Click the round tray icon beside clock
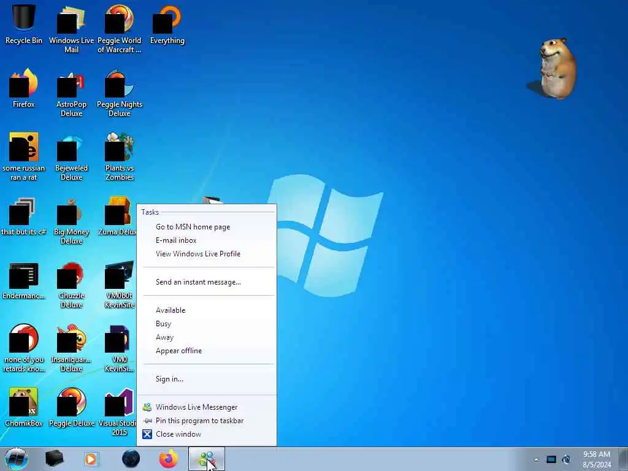This screenshot has height=471, width=628. pos(567,459)
